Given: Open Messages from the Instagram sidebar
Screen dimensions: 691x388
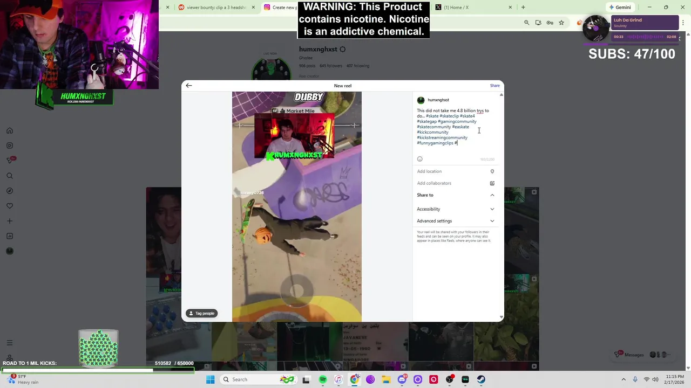Looking at the screenshot, I should tap(10, 160).
